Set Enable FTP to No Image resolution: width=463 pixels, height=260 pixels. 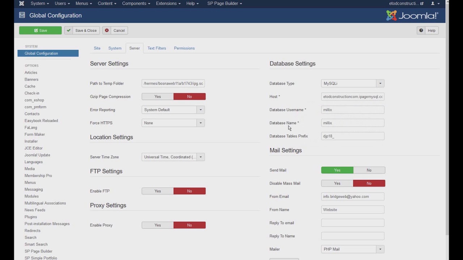[190, 191]
